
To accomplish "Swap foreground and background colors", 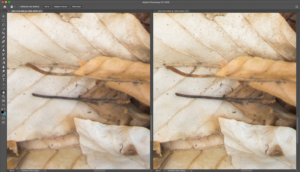I will coord(5,109).
